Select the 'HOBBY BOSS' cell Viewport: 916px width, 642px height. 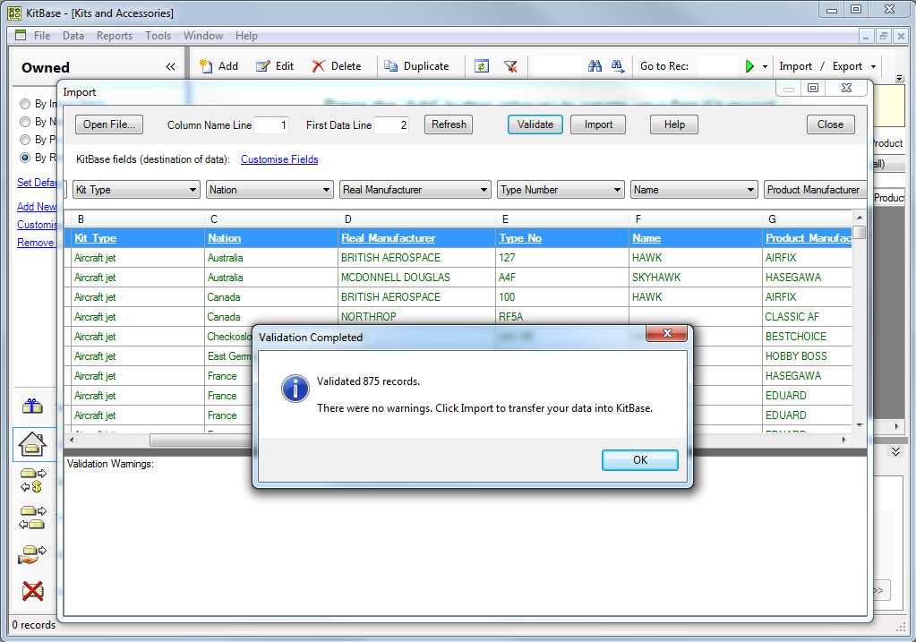coord(808,356)
